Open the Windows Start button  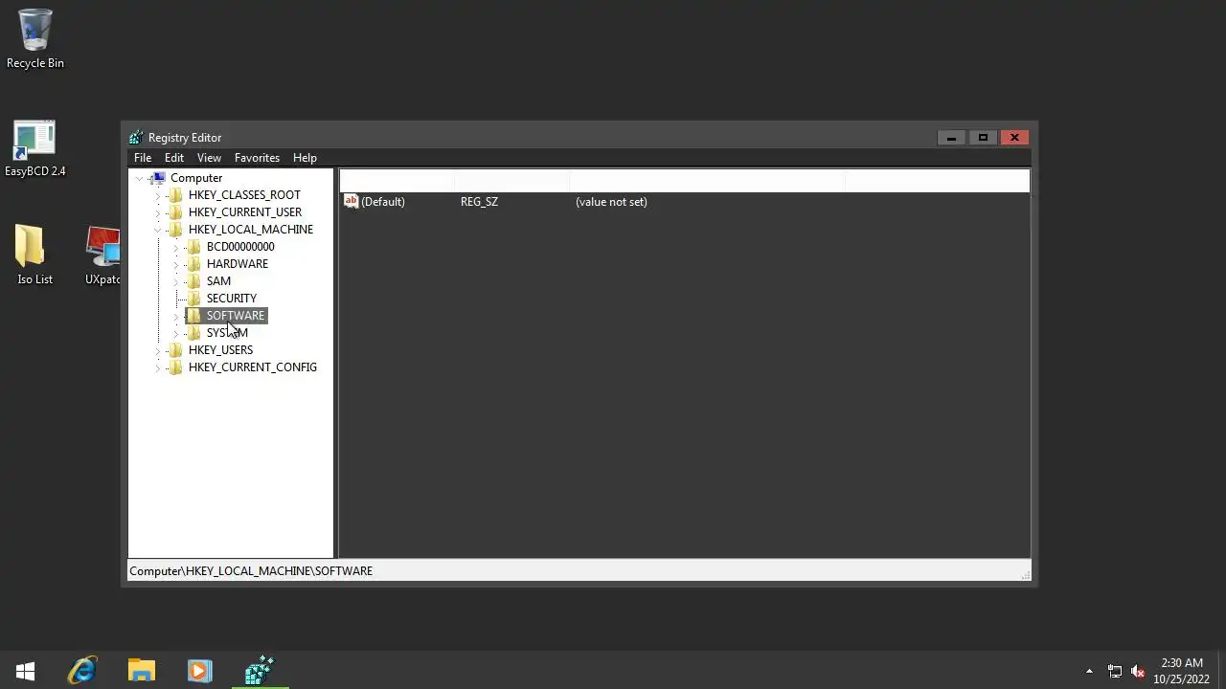coord(26,671)
